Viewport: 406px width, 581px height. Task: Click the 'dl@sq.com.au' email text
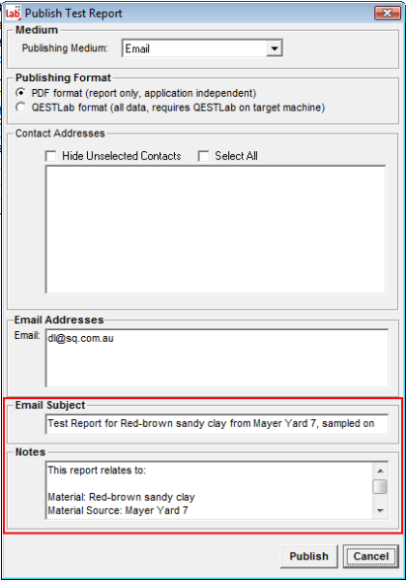[80, 339]
